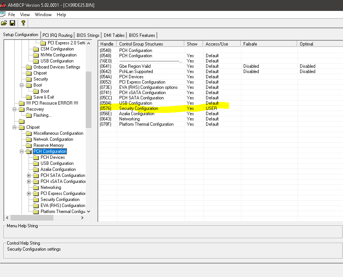Click folder icon beside Onboard Devices Settings

click(x=29, y=67)
